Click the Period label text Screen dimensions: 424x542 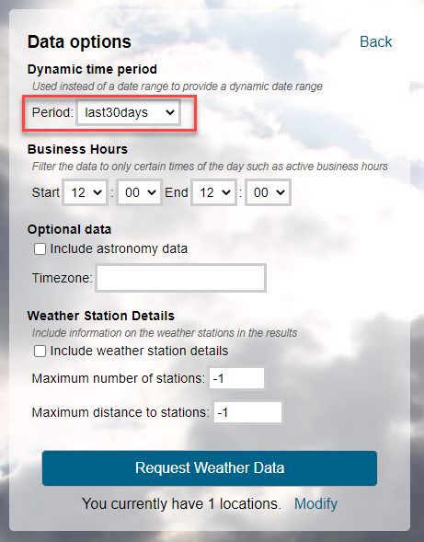click(52, 112)
